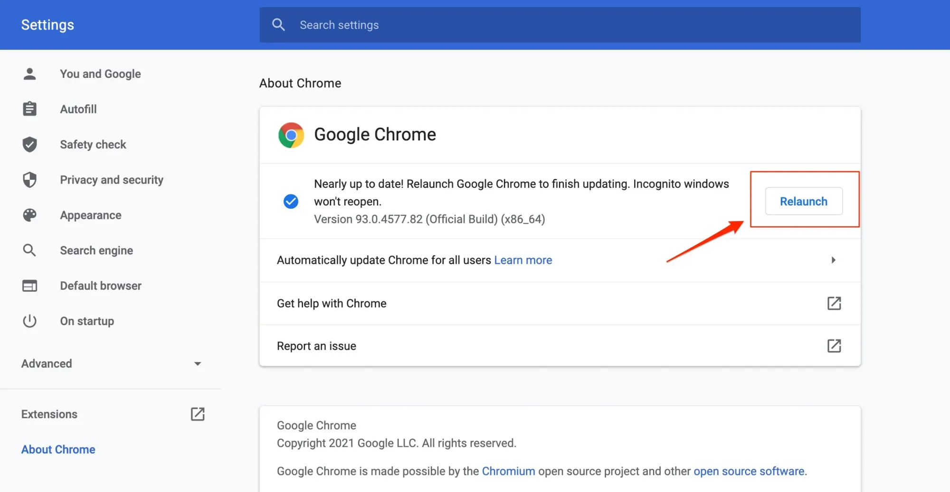Open Default browser settings
The image size is (950, 492).
coord(101,286)
